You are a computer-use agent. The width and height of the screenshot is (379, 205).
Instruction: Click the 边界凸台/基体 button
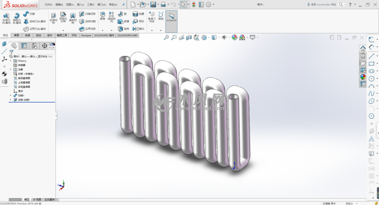point(35,29)
